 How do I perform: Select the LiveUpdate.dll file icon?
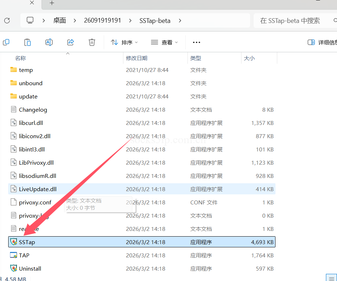(x=14, y=189)
